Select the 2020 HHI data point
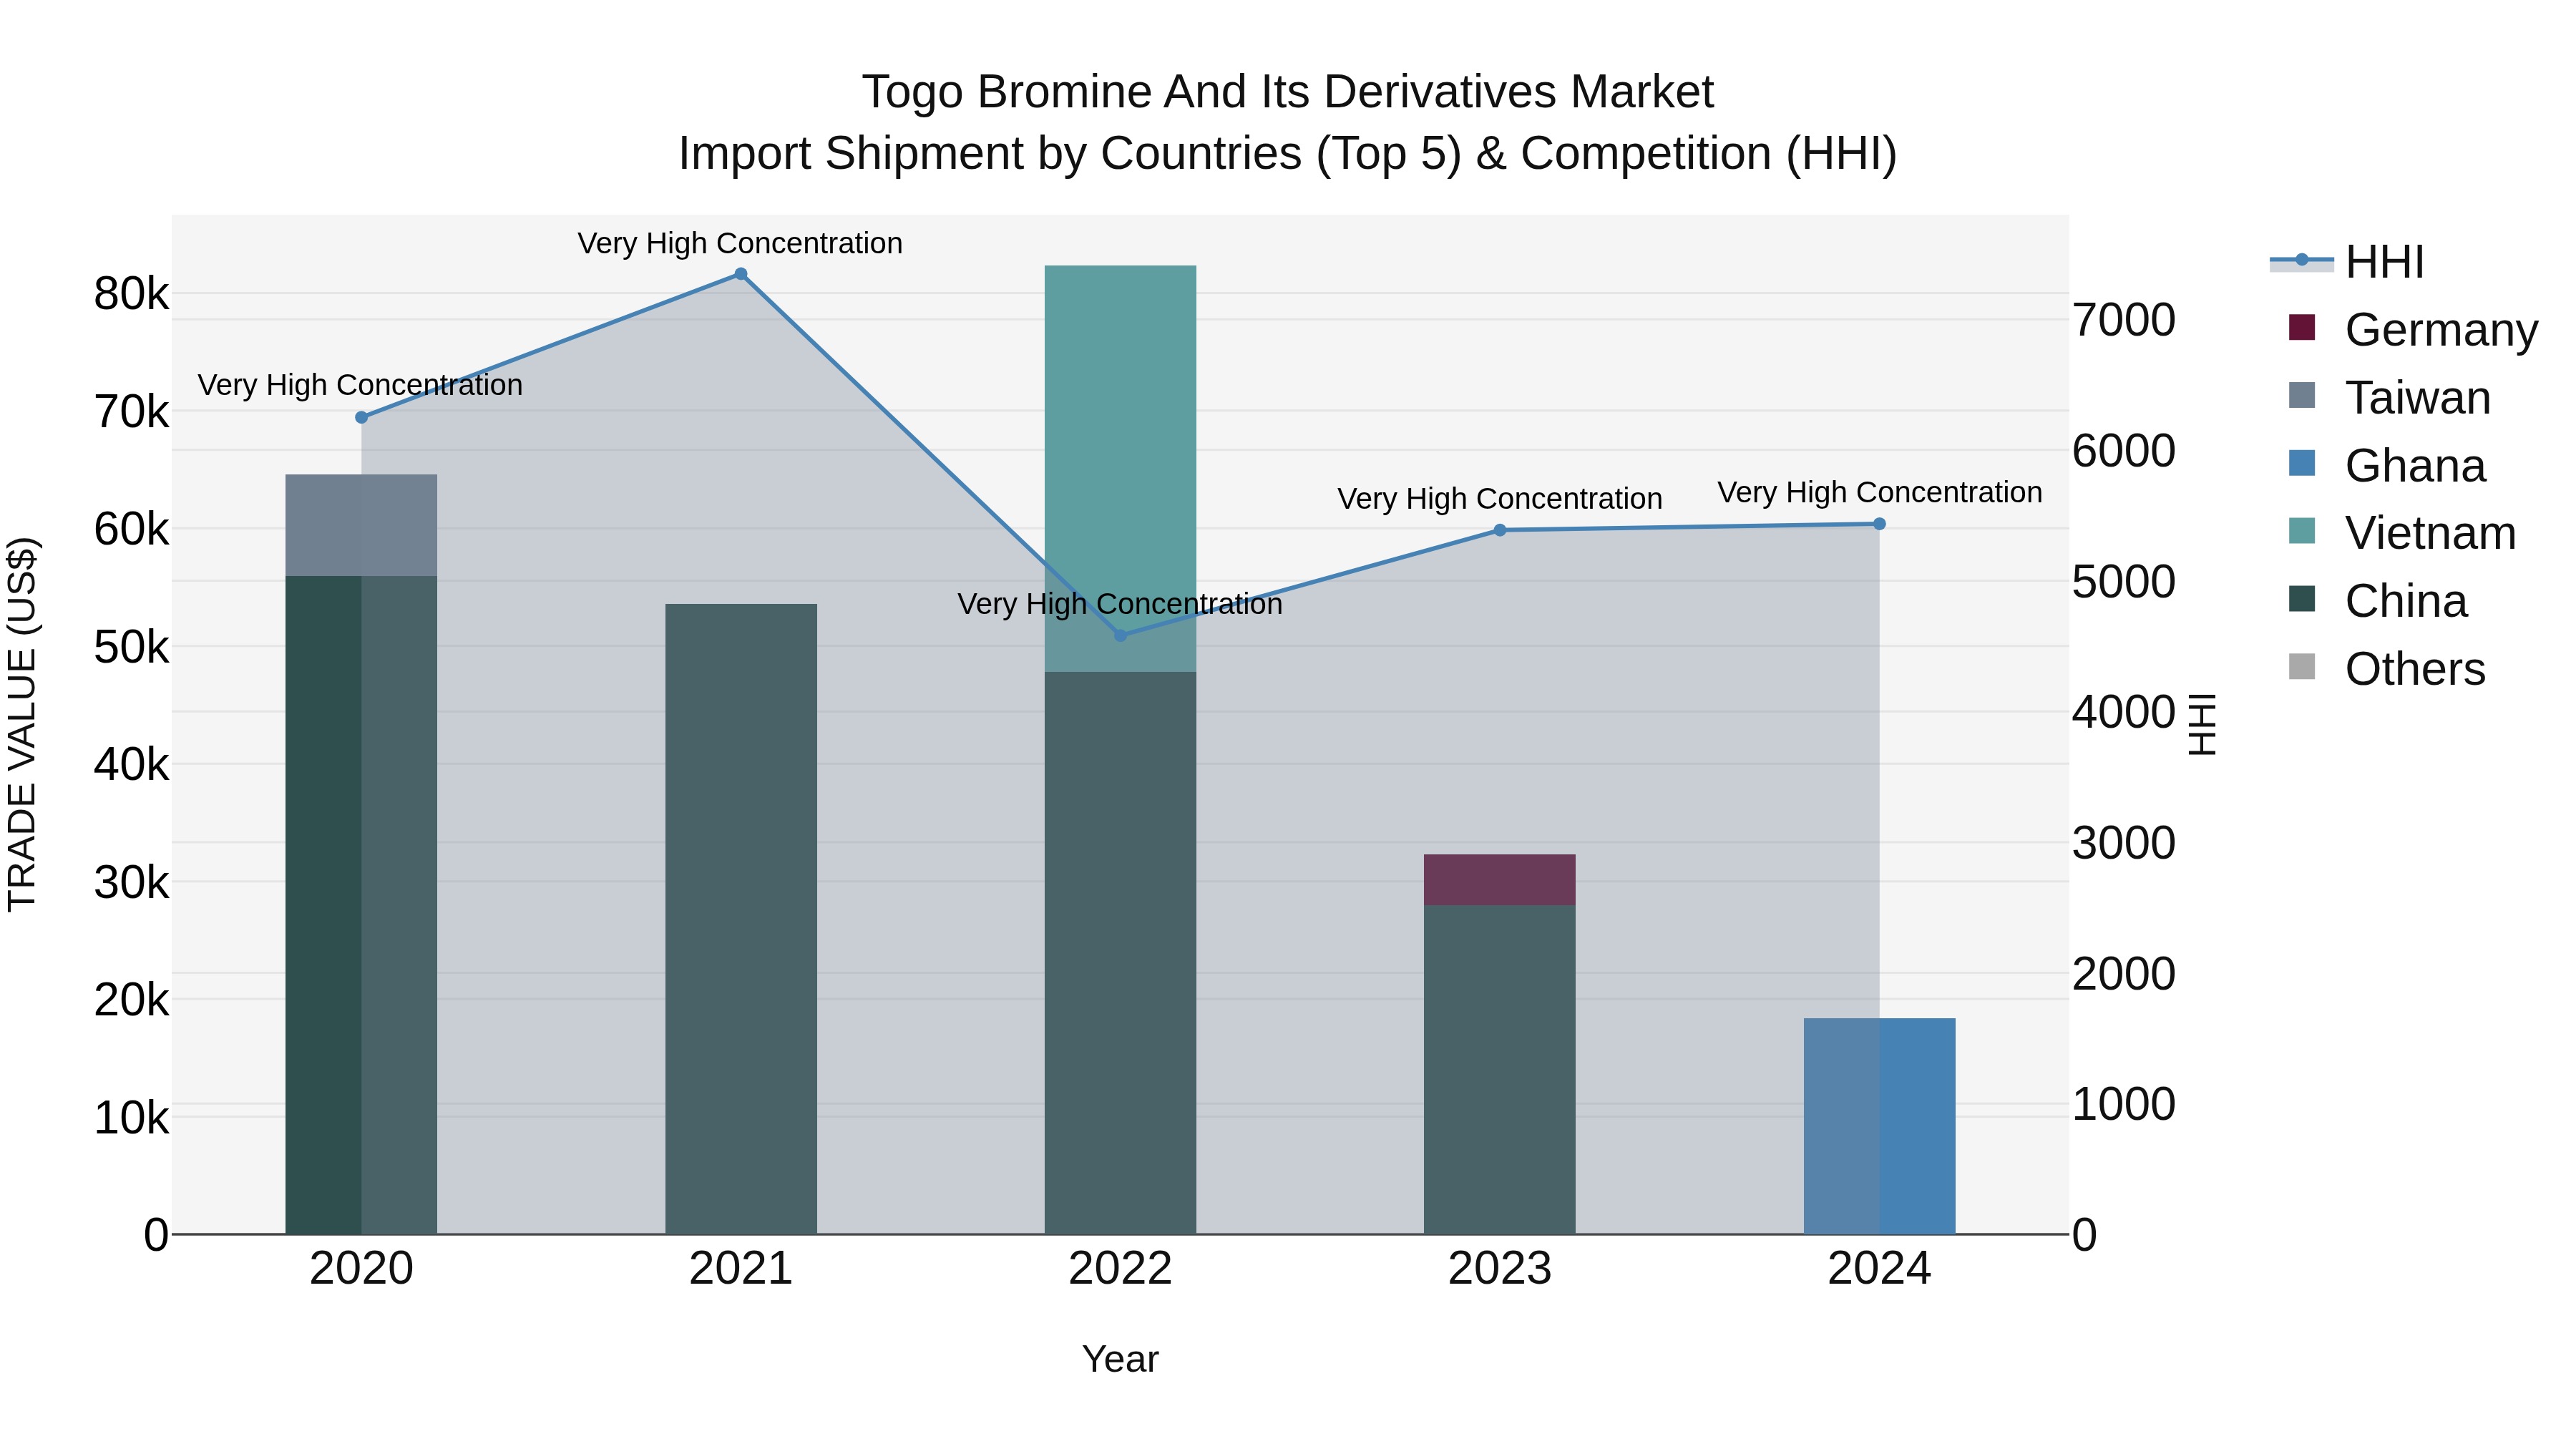The width and height of the screenshot is (2576, 1449). (x=361, y=417)
